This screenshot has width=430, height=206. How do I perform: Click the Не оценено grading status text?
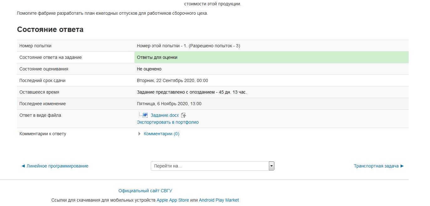[x=149, y=69]
